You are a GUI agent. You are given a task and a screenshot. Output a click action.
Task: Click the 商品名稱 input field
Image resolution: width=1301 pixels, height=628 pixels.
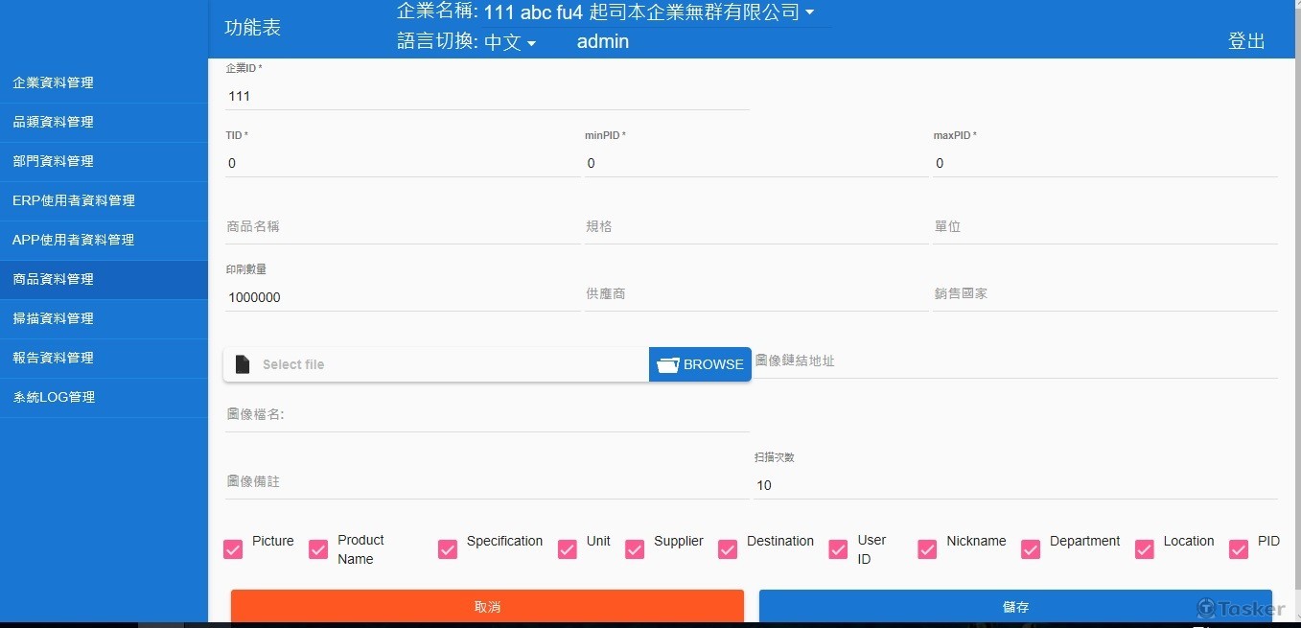pos(402,227)
